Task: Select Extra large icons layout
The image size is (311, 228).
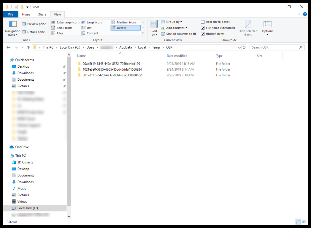Action: click(65, 22)
